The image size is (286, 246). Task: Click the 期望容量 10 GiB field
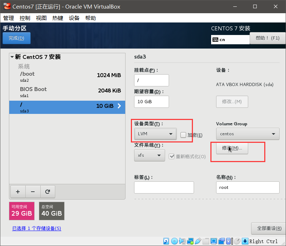pyautogui.click(x=152, y=101)
